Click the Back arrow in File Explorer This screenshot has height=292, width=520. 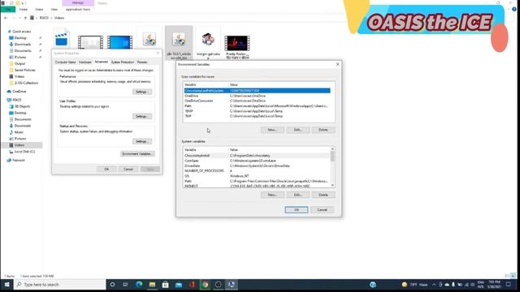[6, 18]
